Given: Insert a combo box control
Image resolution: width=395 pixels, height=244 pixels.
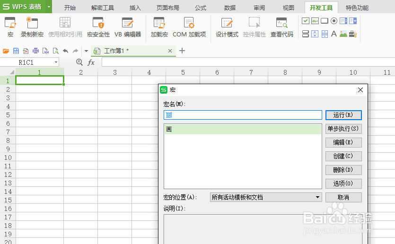Looking at the screenshot, I should click(353, 21).
